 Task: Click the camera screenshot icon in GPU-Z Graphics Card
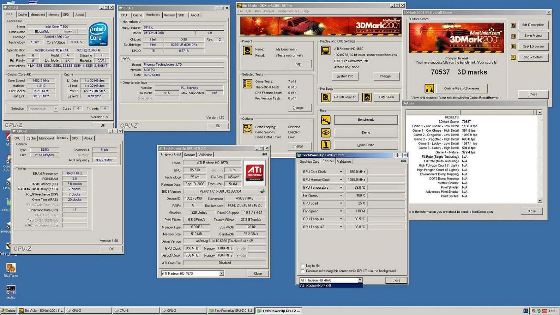tap(265, 154)
